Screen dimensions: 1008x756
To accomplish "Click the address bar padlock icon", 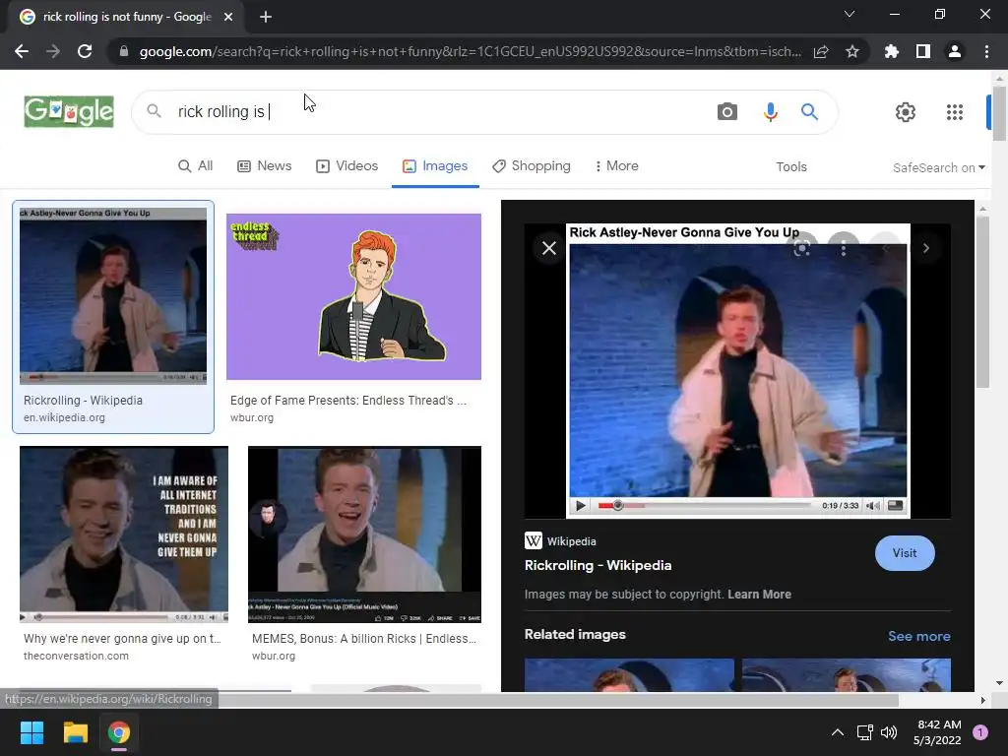I will (124, 51).
